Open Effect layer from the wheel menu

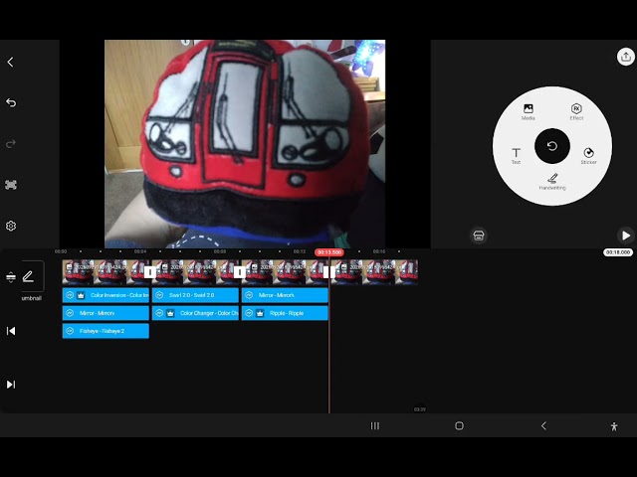click(576, 112)
